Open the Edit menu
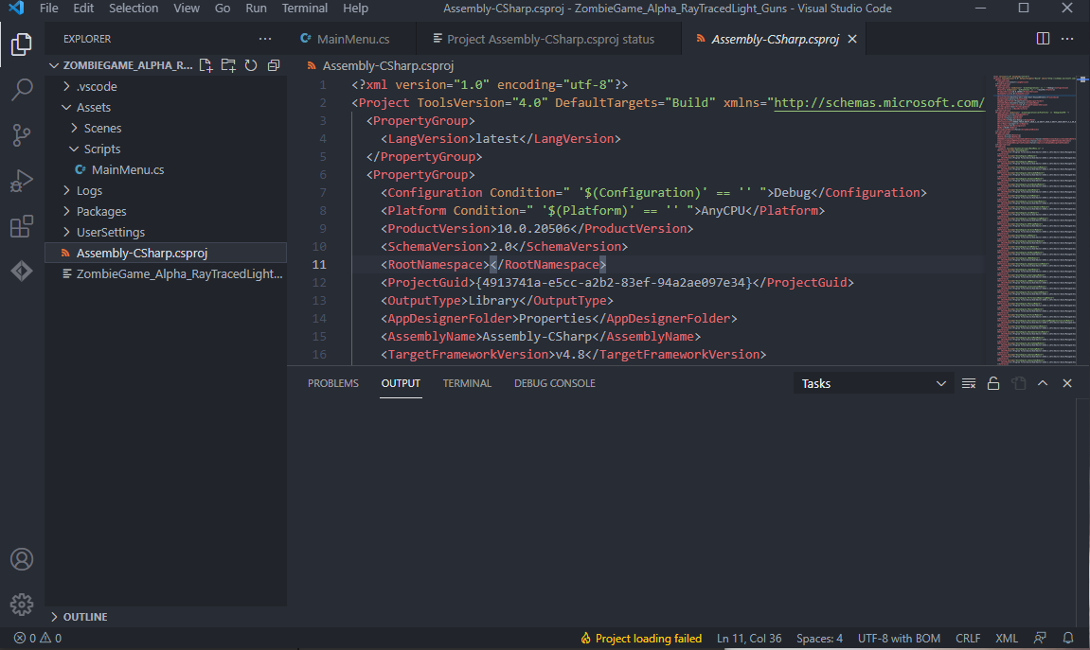Viewport: 1090px width, 650px height. tap(82, 9)
